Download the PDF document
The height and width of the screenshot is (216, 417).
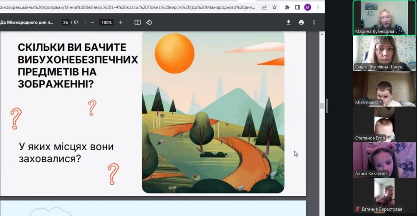tap(288, 22)
